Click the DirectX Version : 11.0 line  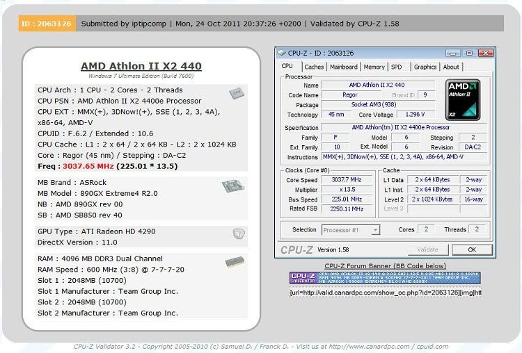[x=77, y=243]
